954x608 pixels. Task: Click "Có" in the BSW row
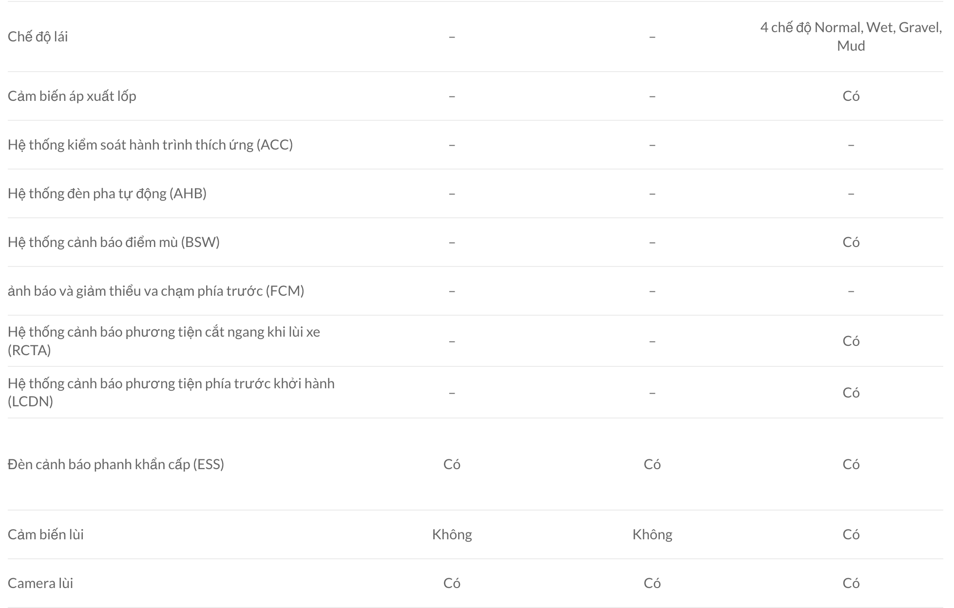click(x=851, y=242)
